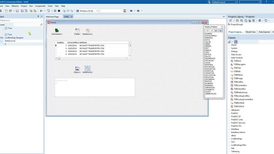
Task: Expand the Win32 palette category
Action: [x=229, y=45]
